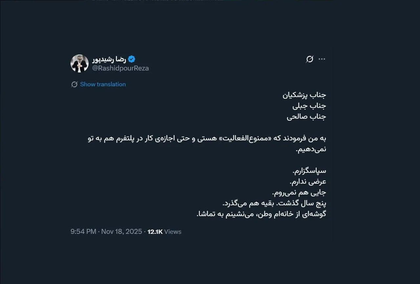Click the word سپاسگزارم in the post
This screenshot has height=284, width=420.
(310, 170)
